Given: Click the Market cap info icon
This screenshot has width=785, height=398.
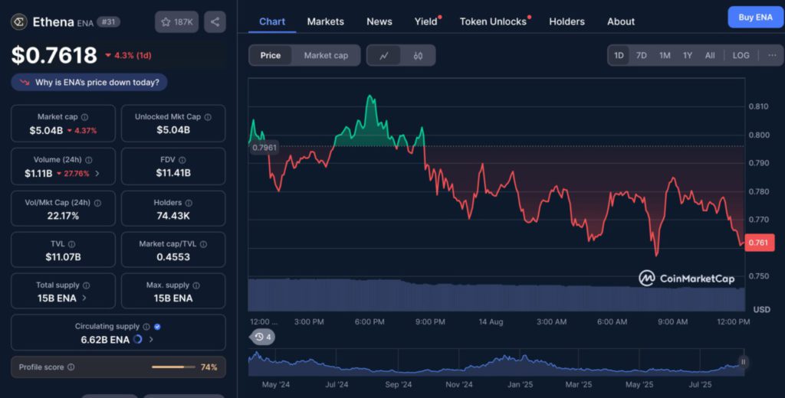Looking at the screenshot, I should (84, 117).
